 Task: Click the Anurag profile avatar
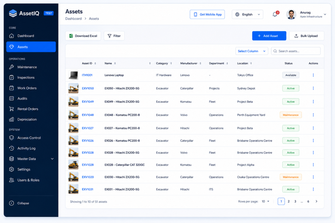point(291,14)
